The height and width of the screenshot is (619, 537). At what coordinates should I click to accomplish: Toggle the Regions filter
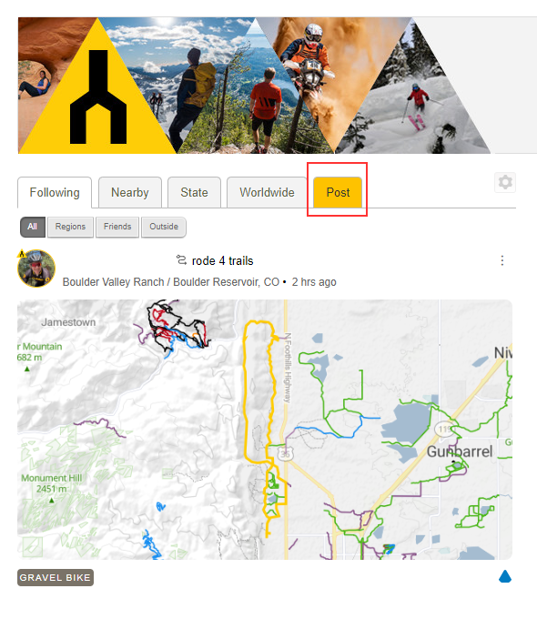tap(70, 227)
